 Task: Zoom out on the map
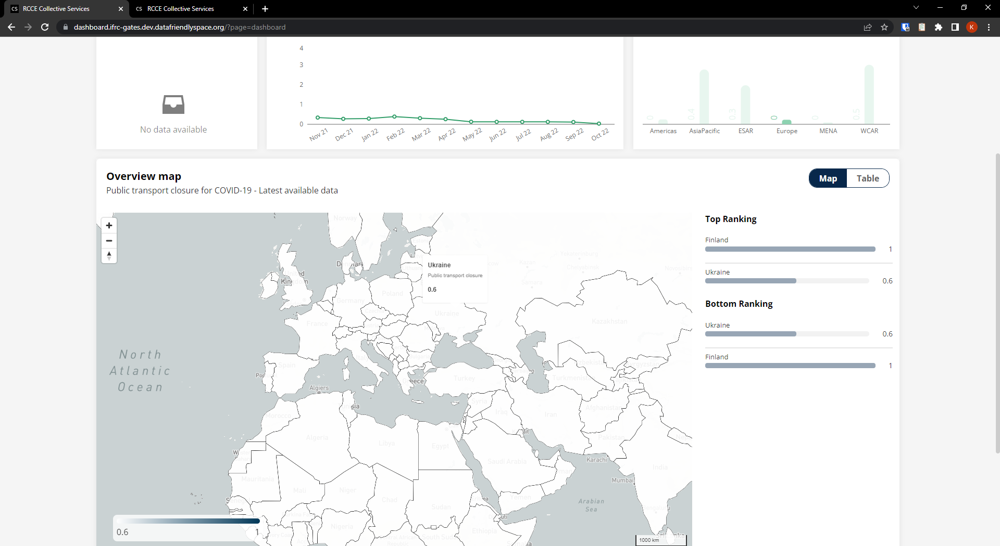click(109, 241)
